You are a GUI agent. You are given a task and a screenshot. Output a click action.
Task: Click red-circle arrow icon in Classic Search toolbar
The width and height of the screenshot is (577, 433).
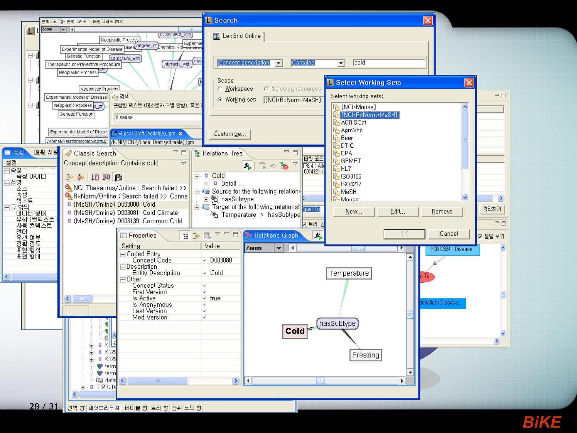(x=80, y=177)
